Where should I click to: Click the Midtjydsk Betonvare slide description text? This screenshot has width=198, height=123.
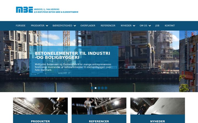[73, 67]
